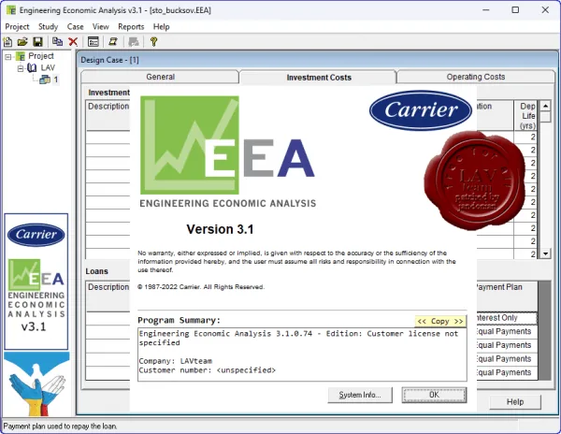Image resolution: width=561 pixels, height=434 pixels.
Task: Open the Reports menu
Action: pos(131,27)
